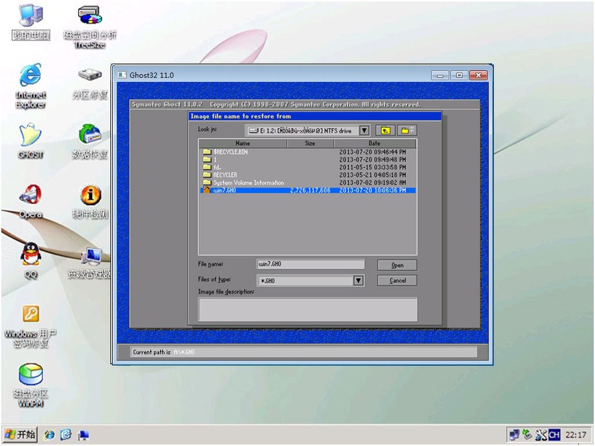Click the up-one-folder icon in Ghost dialog
595x446 pixels.
point(386,131)
